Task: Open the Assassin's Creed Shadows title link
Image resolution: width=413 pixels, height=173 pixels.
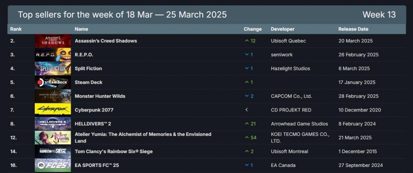Action: (106, 41)
